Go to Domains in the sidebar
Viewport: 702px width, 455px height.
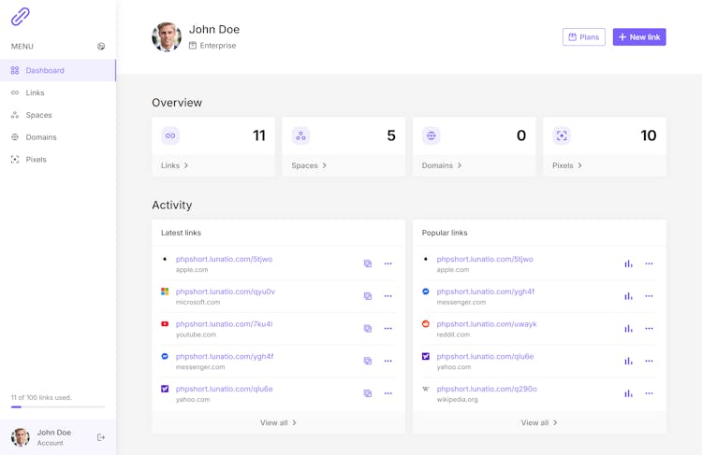pyautogui.click(x=41, y=137)
